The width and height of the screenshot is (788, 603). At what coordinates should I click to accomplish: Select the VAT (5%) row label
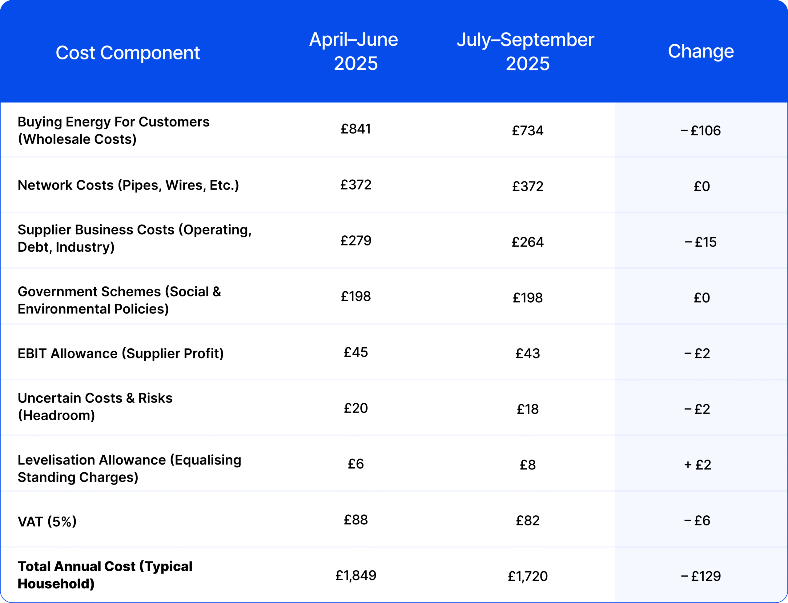pos(47,521)
